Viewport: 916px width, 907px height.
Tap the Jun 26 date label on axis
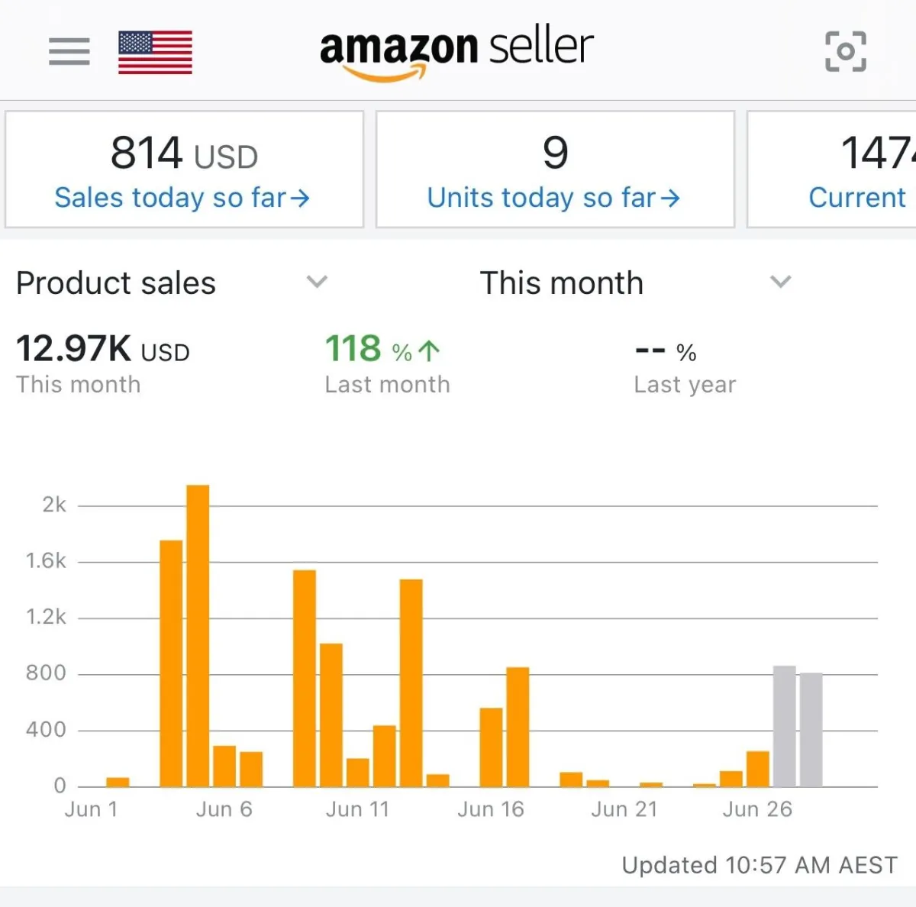point(757,809)
